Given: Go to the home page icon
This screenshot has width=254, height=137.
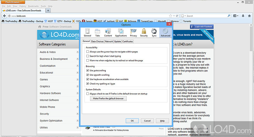Looking at the screenshot, I should pos(249,16).
